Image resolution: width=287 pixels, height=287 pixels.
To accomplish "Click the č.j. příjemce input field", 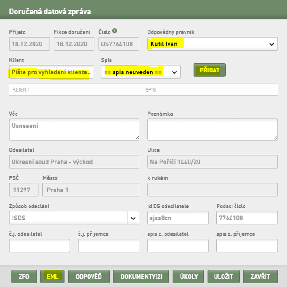I will click(x=109, y=245).
